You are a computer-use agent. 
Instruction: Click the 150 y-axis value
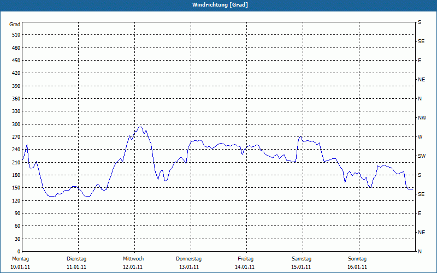(16, 188)
